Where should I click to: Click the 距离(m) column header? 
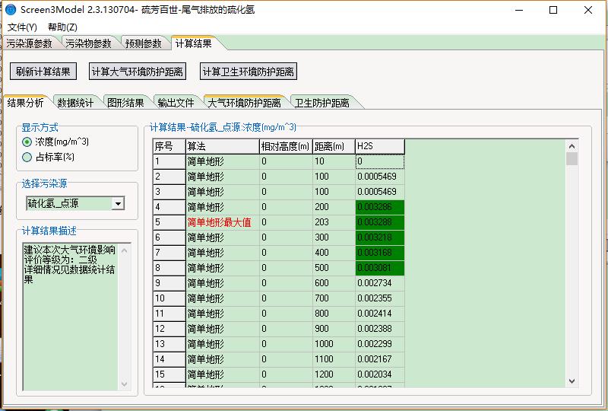click(334, 146)
